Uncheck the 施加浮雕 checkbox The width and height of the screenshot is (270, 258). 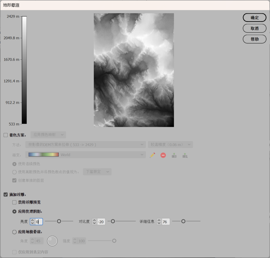6,195
